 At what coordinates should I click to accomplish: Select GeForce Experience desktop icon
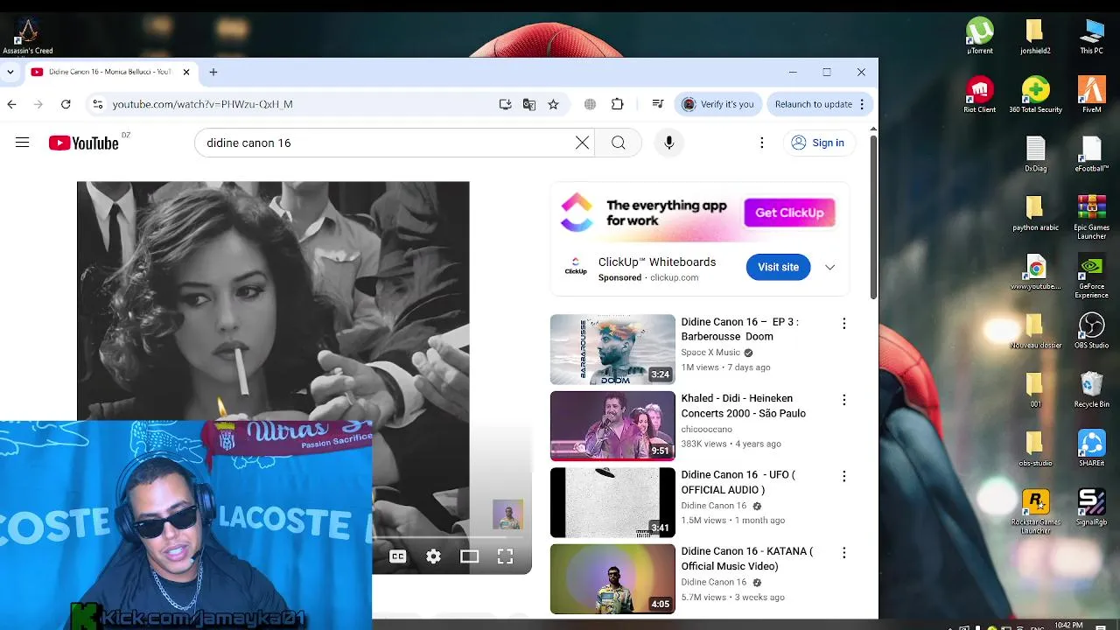(1091, 276)
